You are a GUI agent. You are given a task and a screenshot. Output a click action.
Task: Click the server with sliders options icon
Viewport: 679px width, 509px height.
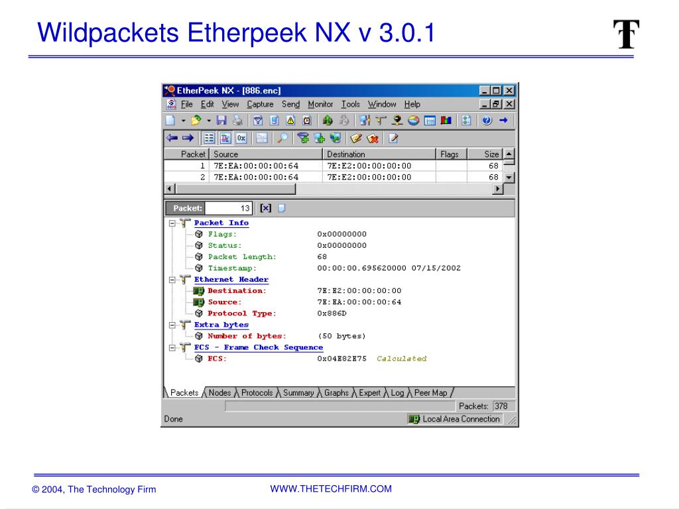(x=365, y=121)
